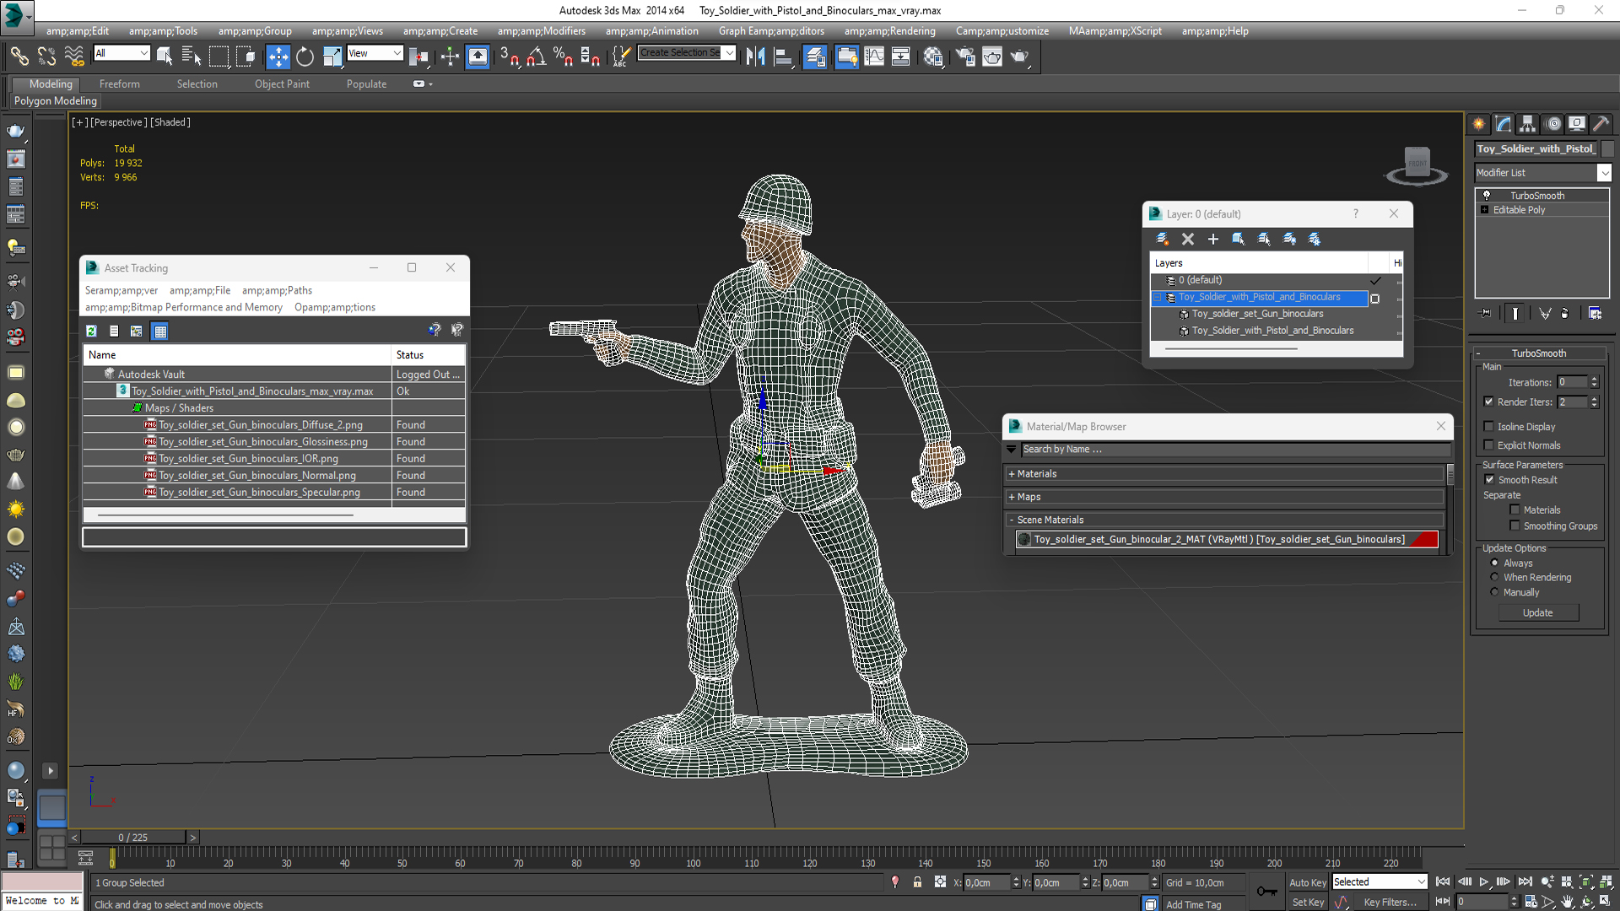Toggle Smooth Result checkbox in TurboSmooth

tap(1490, 479)
